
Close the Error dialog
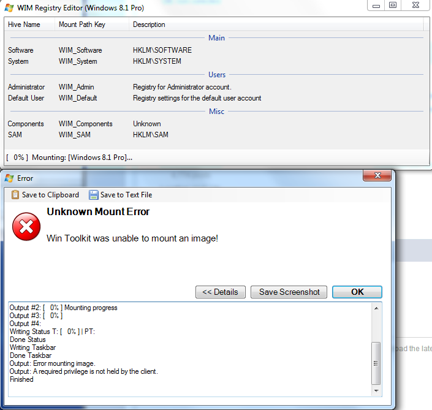[x=377, y=175]
